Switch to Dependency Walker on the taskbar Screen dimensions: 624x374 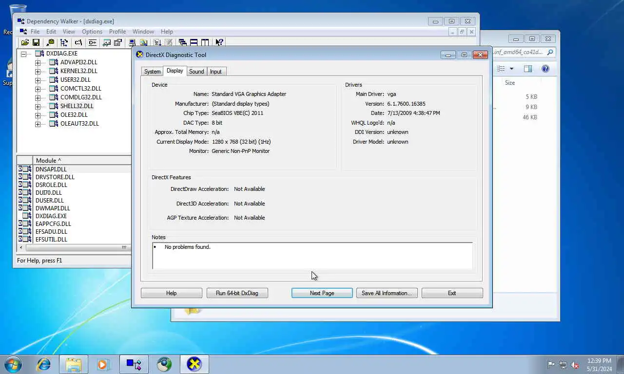coord(134,364)
